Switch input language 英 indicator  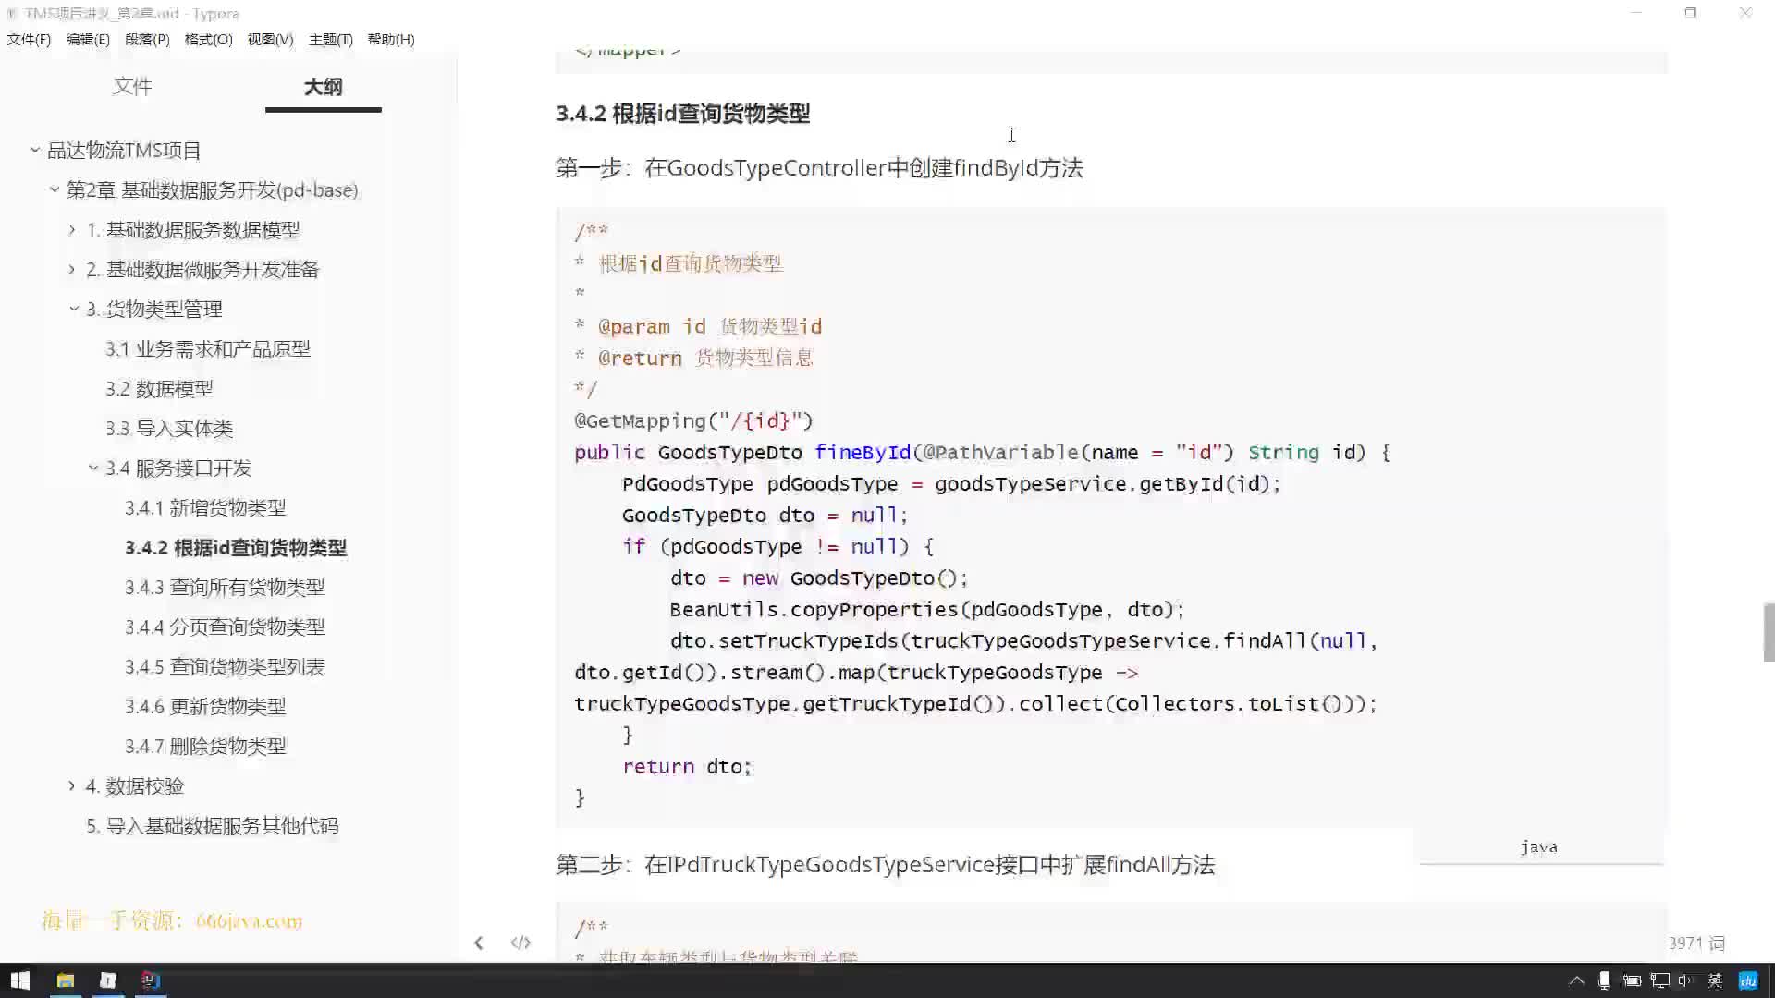point(1715,980)
